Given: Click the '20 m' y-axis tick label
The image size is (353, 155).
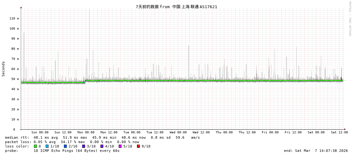Looking at the screenshot, I should tap(15, 109).
